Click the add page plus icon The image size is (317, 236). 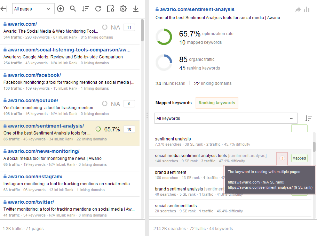61,9
